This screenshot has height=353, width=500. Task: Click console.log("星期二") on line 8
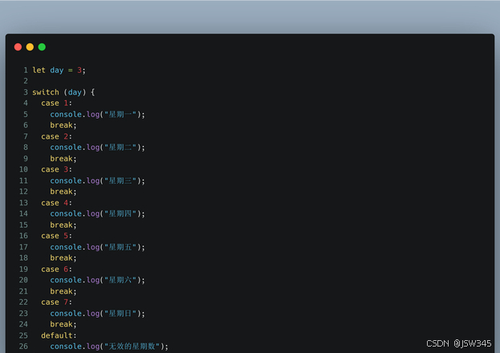(x=98, y=148)
